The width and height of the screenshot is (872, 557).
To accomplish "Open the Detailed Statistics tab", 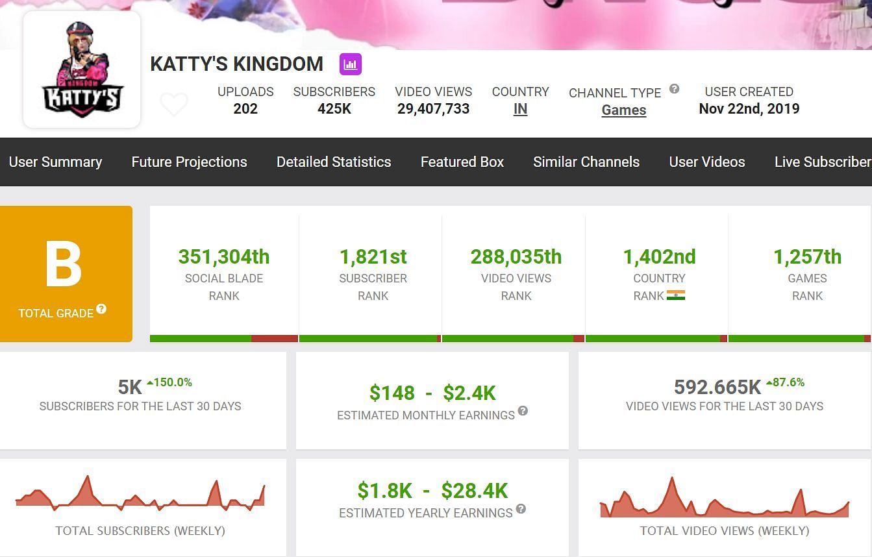I will tap(334, 162).
